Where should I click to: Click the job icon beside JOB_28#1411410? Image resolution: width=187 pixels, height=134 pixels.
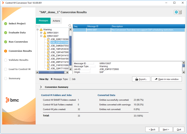pos(48,62)
